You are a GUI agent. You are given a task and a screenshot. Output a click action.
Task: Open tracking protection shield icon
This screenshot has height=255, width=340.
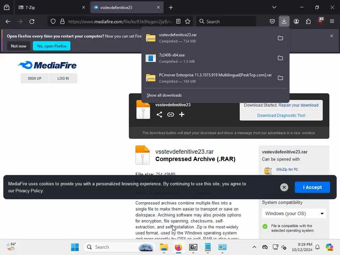click(53, 22)
